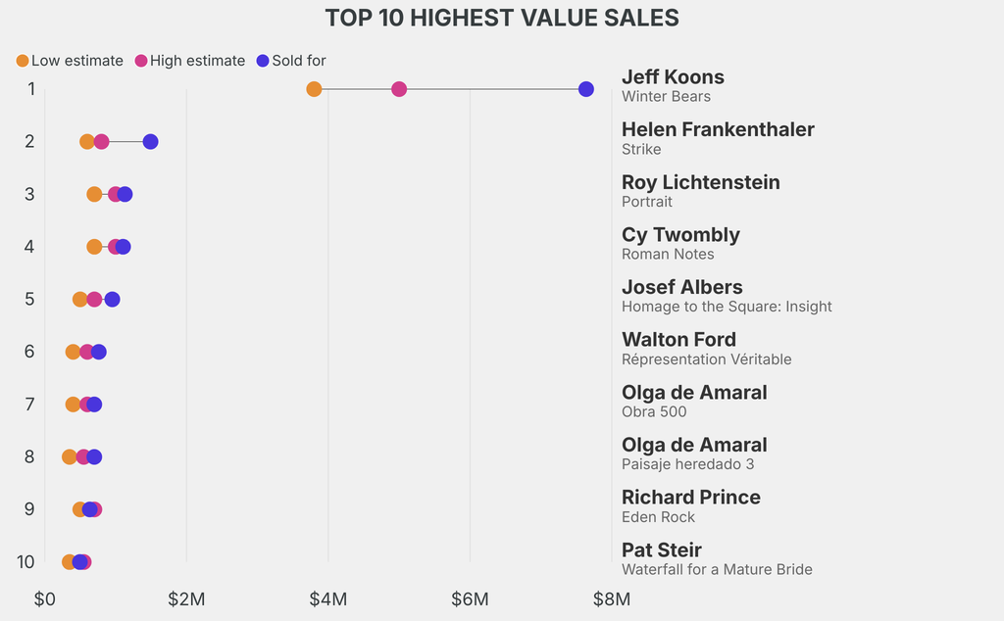
Task: Open the Jeff Koons artist name
Action: tap(673, 77)
